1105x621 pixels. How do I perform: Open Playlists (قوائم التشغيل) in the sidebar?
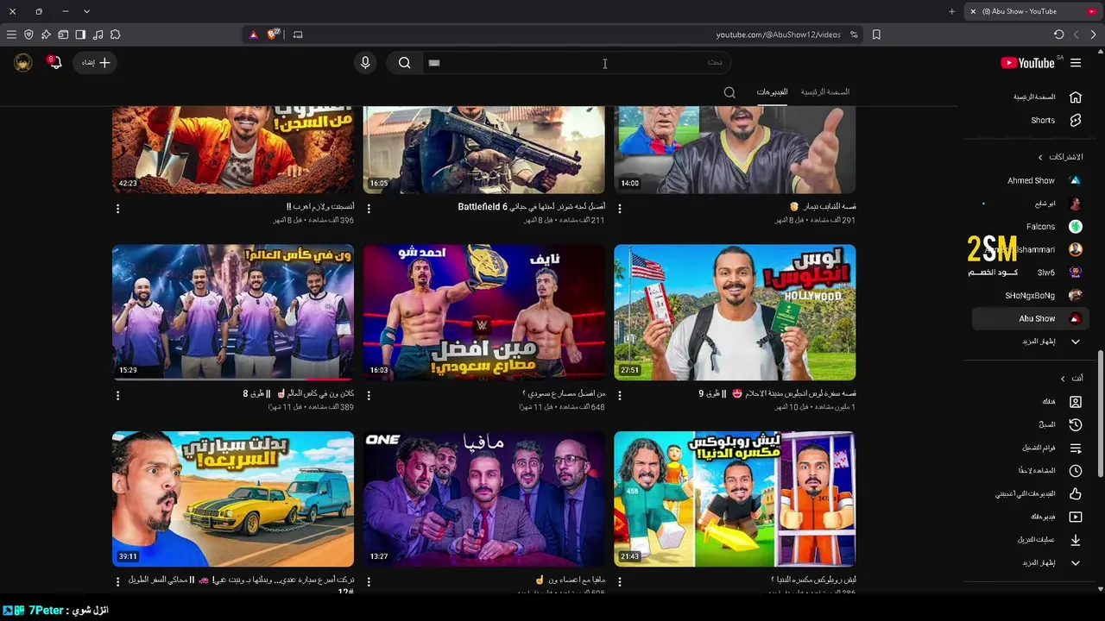pyautogui.click(x=1047, y=448)
